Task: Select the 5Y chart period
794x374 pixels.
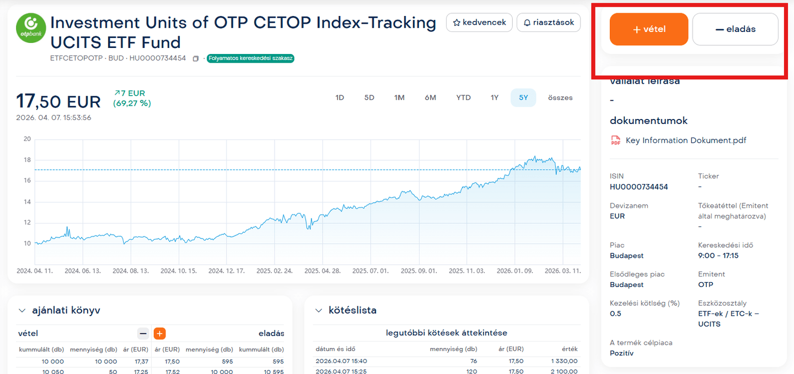Action: [523, 97]
